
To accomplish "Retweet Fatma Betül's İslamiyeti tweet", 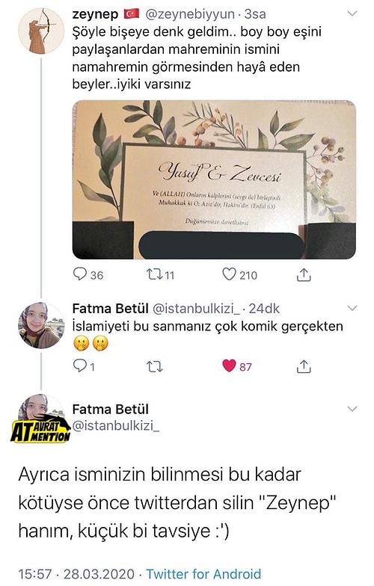I will [x=154, y=366].
